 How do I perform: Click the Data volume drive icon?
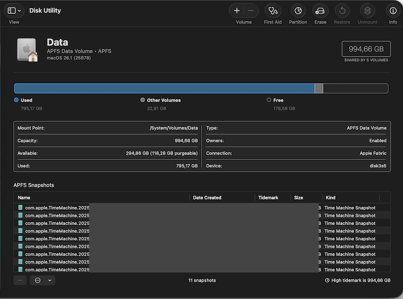pos(27,50)
